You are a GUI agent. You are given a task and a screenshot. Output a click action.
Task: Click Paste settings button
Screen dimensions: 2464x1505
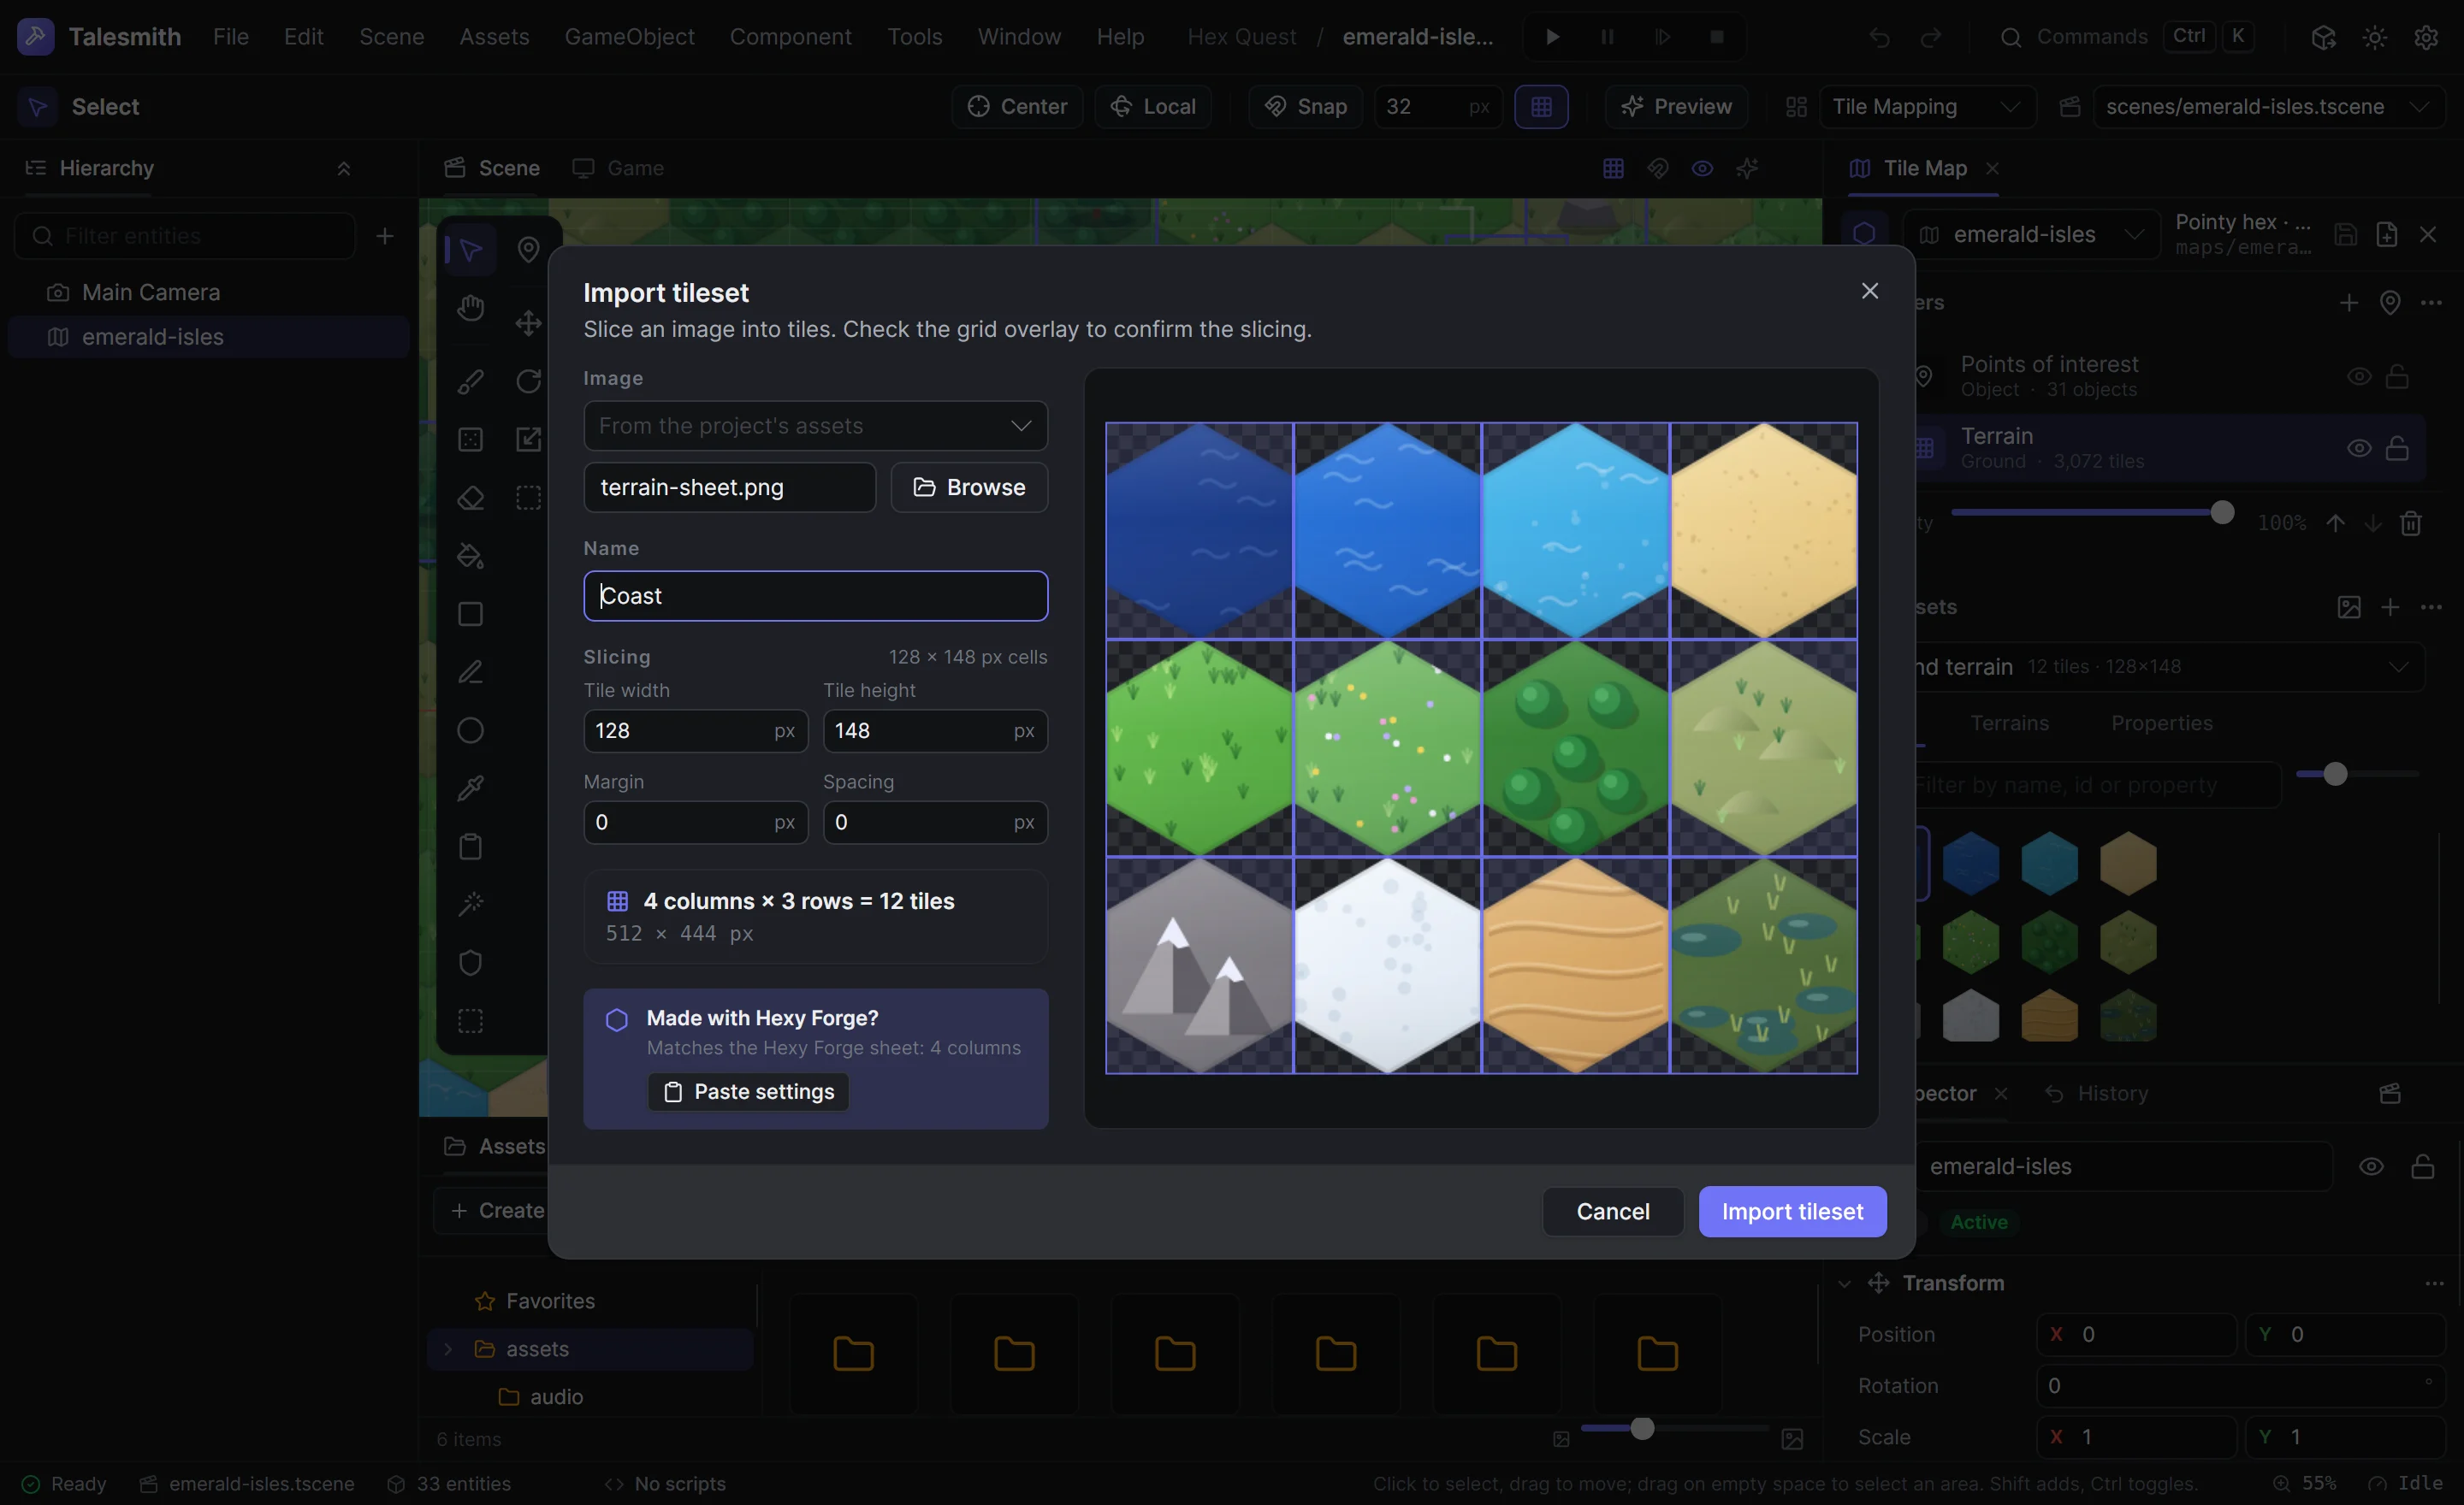[x=748, y=1092]
